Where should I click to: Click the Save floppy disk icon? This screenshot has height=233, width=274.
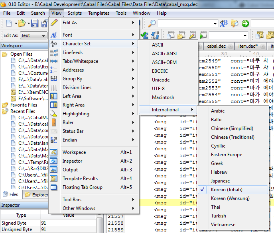click(35, 23)
